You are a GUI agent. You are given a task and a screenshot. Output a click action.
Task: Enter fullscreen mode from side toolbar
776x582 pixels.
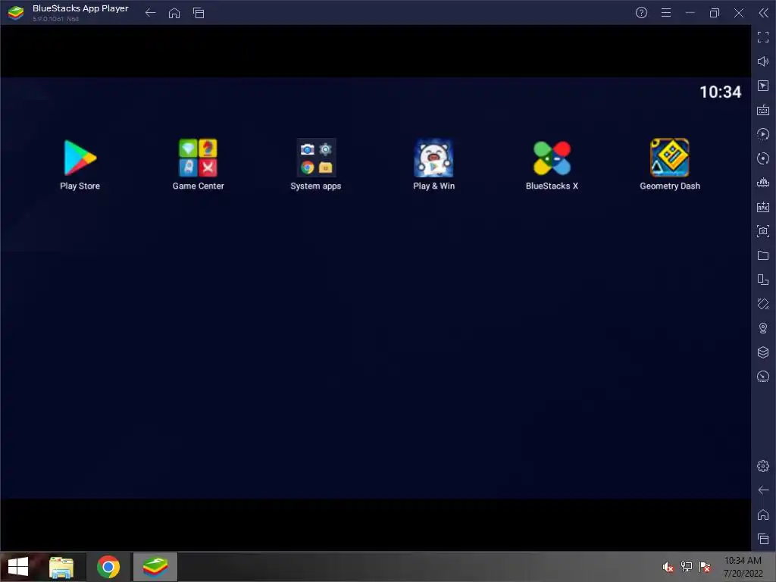point(763,37)
